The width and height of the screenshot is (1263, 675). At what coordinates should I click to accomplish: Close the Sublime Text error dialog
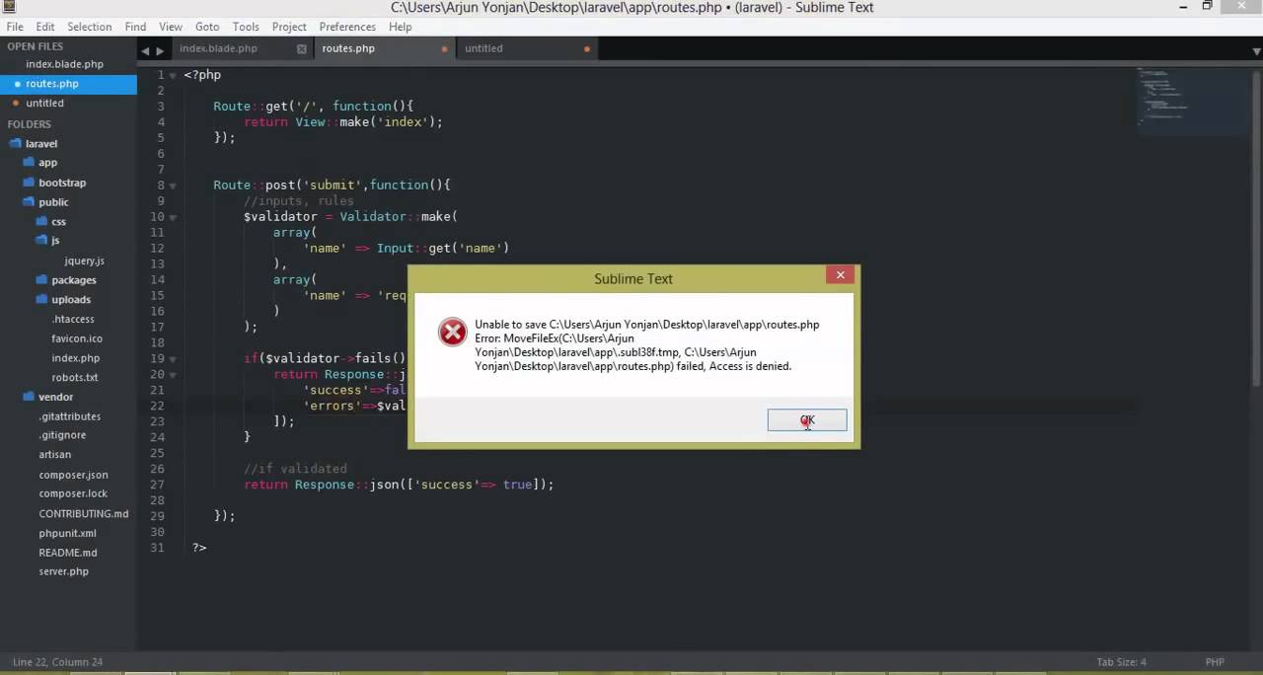coord(841,275)
